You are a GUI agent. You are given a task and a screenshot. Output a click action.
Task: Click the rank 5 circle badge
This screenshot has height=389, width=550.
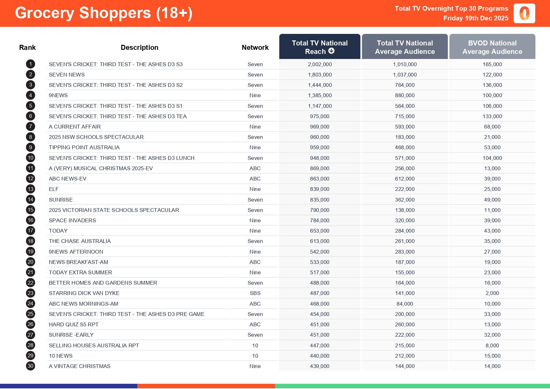(30, 106)
